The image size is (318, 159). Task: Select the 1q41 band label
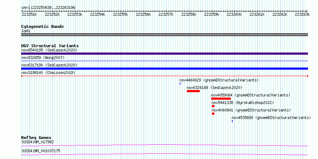tap(26, 31)
